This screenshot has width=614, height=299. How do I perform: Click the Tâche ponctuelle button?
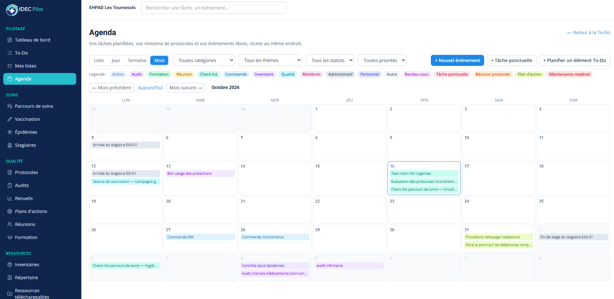coord(512,60)
